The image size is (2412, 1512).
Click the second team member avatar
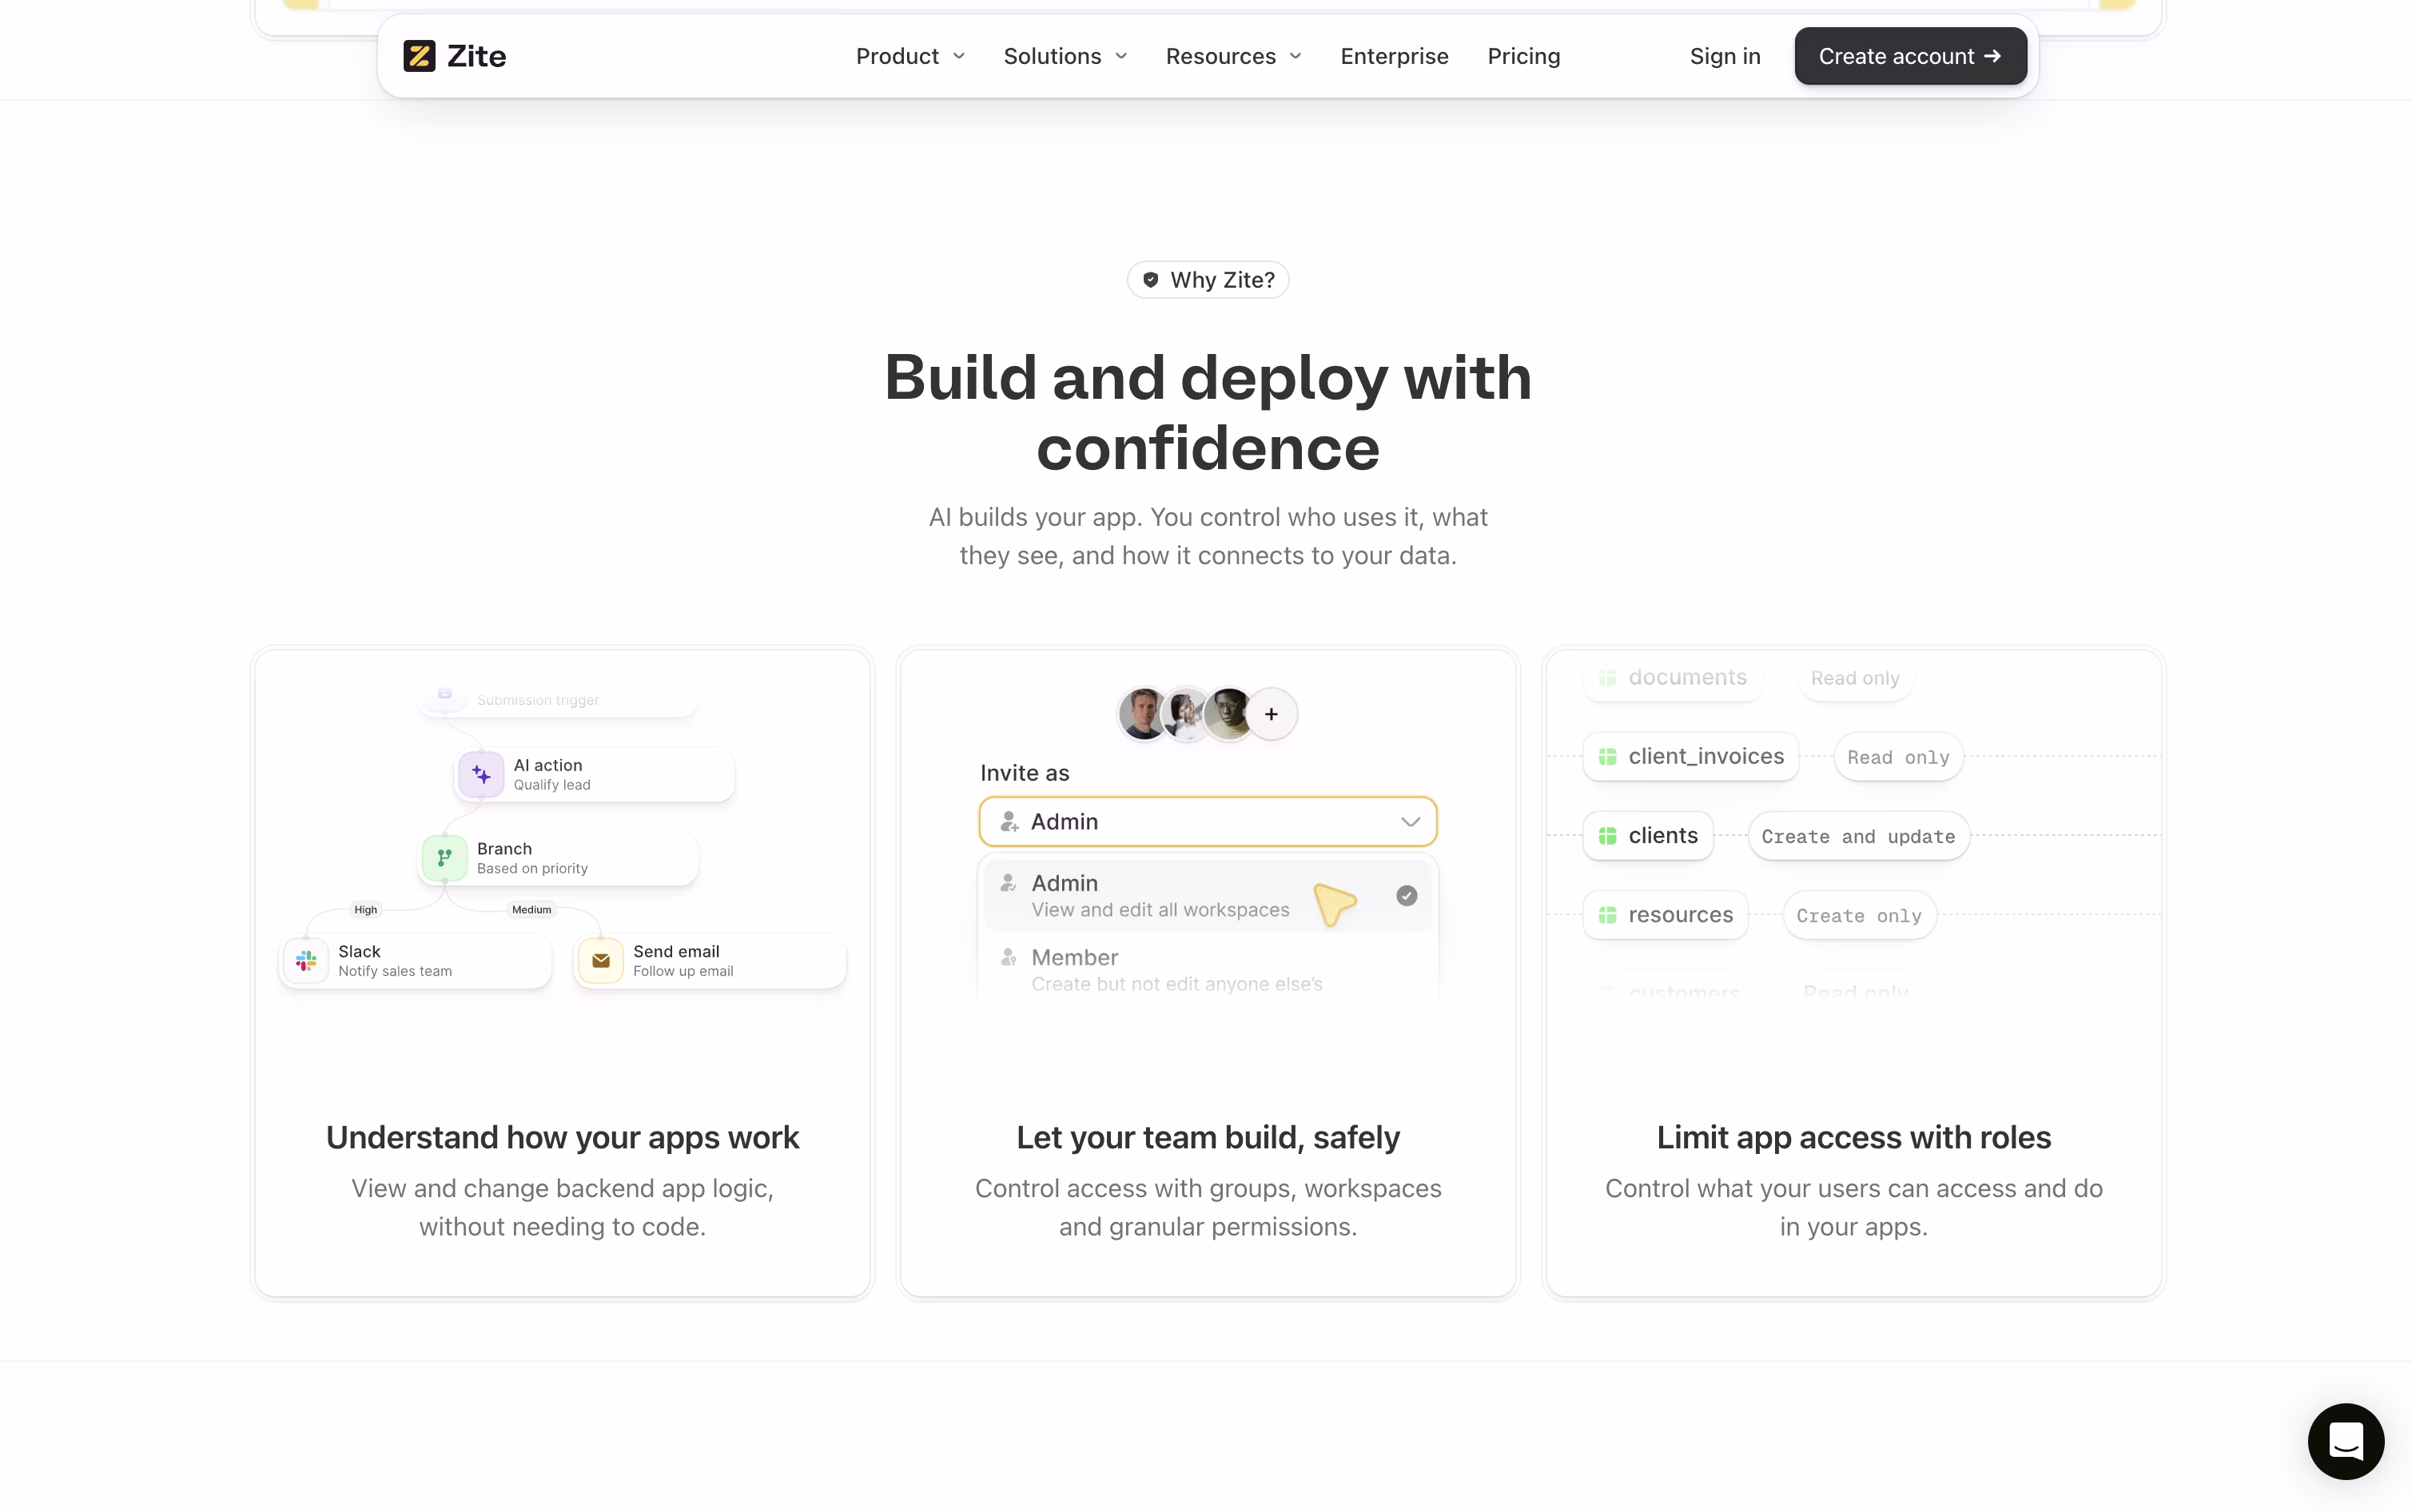coord(1186,714)
